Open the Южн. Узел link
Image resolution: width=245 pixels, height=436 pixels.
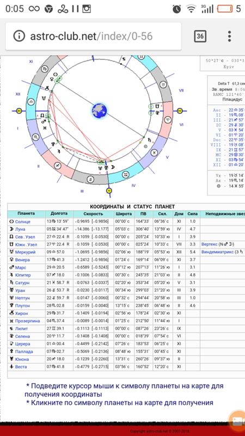coord(26,244)
